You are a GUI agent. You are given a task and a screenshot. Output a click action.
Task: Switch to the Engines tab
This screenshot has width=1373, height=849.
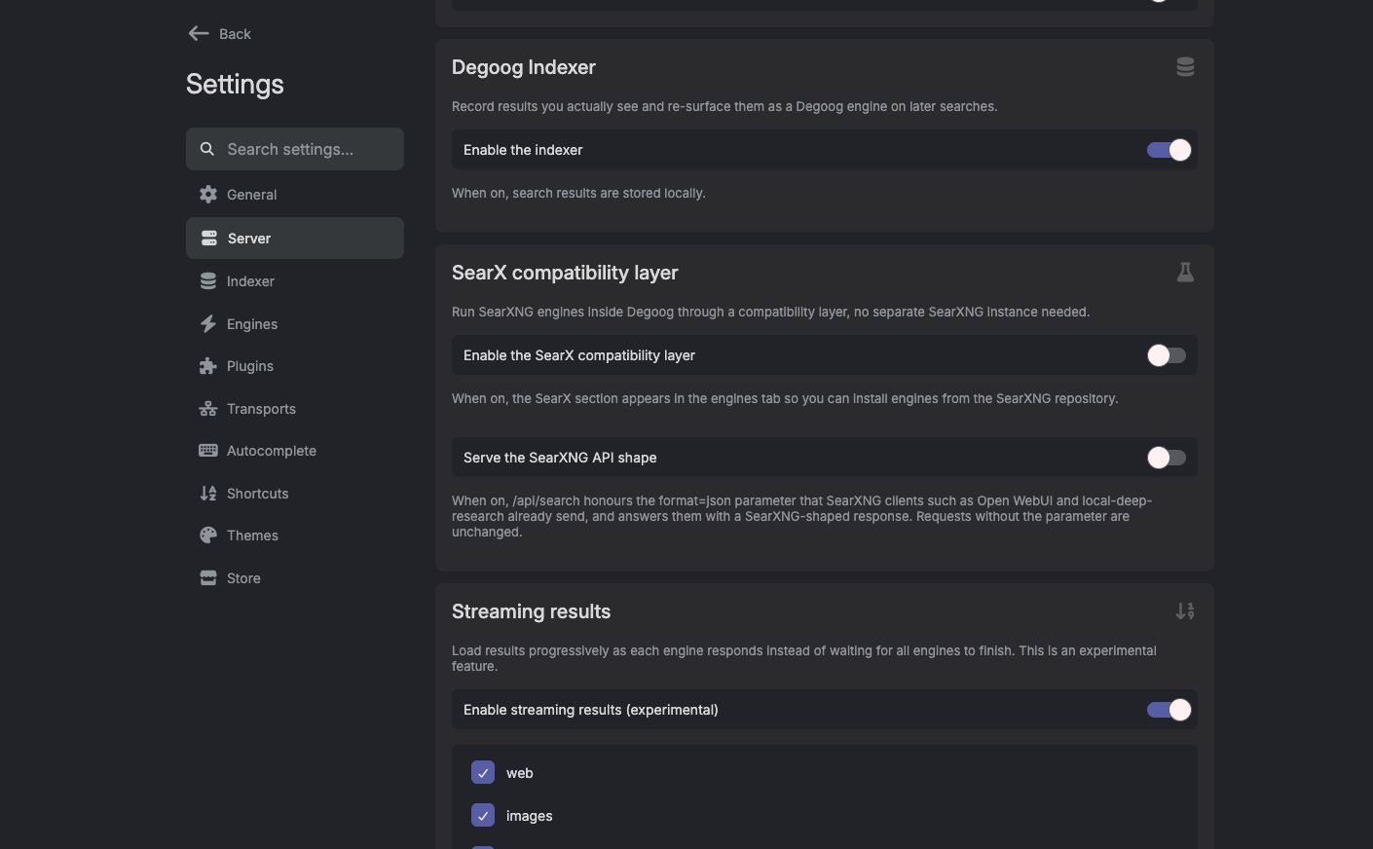pyautogui.click(x=295, y=324)
